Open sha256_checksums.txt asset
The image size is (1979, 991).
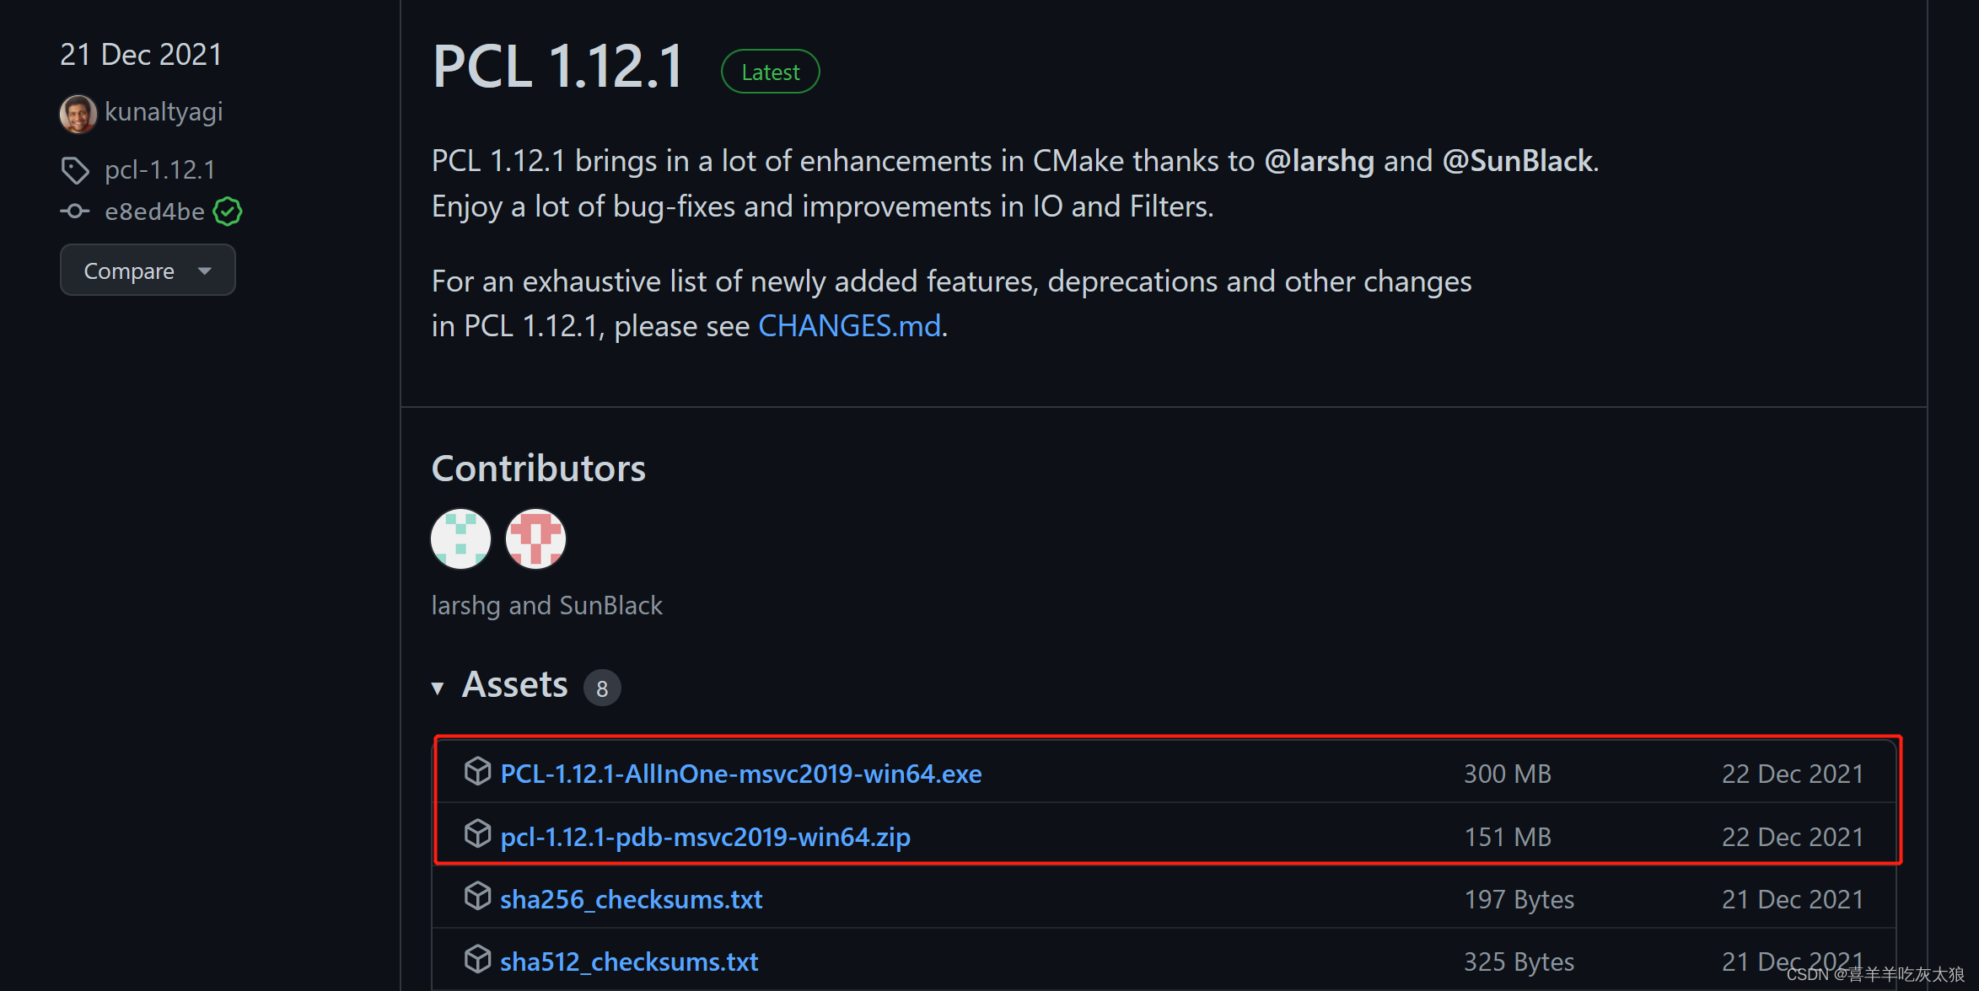(x=631, y=898)
